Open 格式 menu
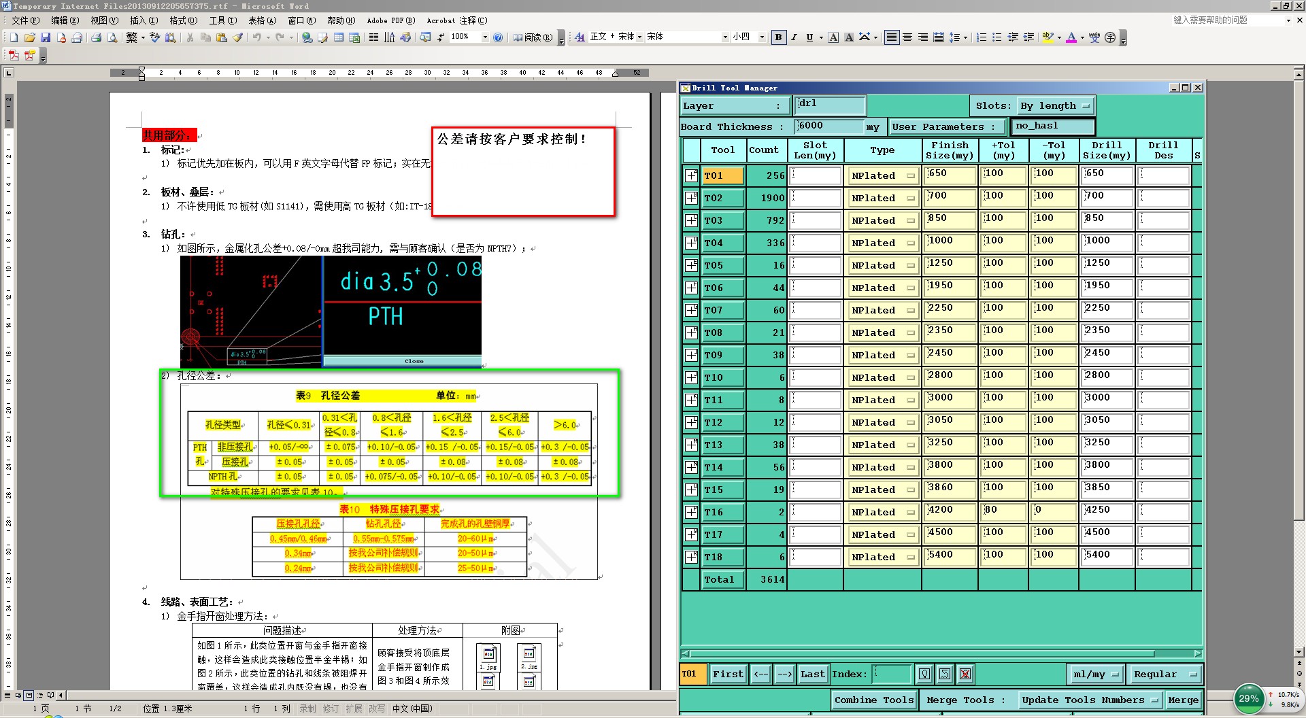 click(183, 20)
